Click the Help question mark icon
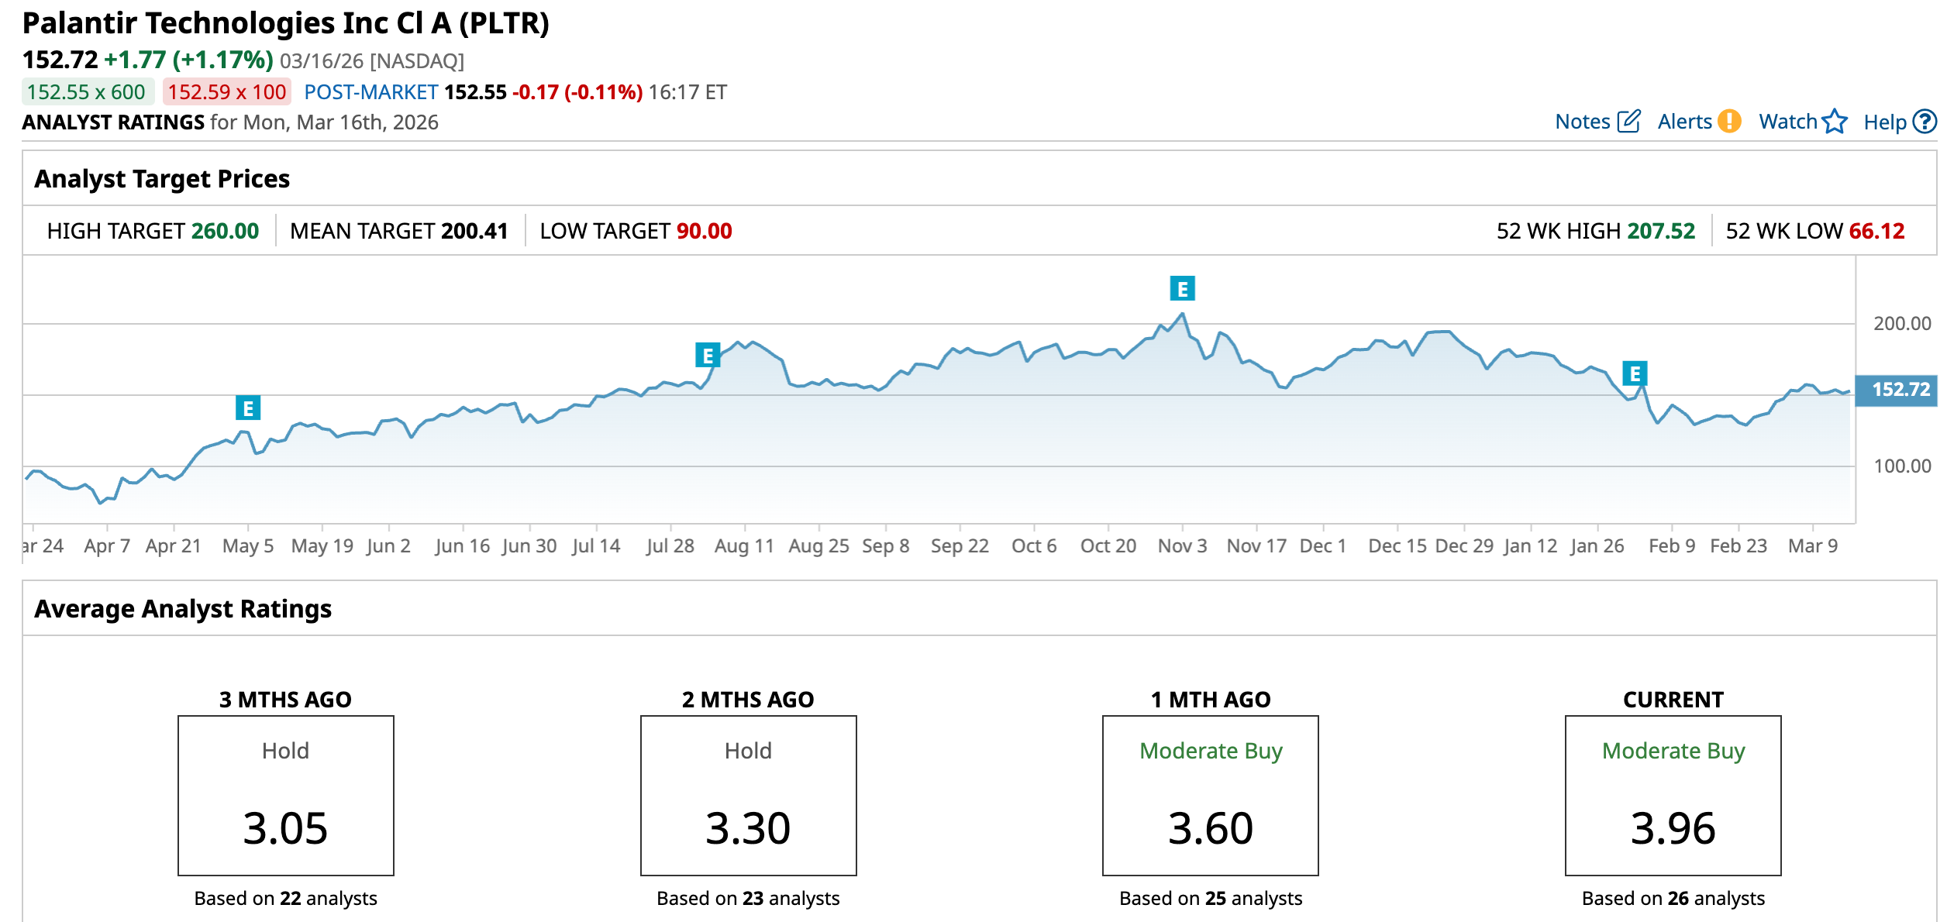The image size is (1947, 922). pos(1925,122)
